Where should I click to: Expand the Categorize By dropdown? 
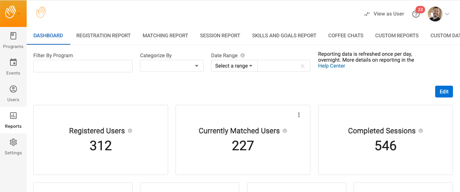(172, 66)
